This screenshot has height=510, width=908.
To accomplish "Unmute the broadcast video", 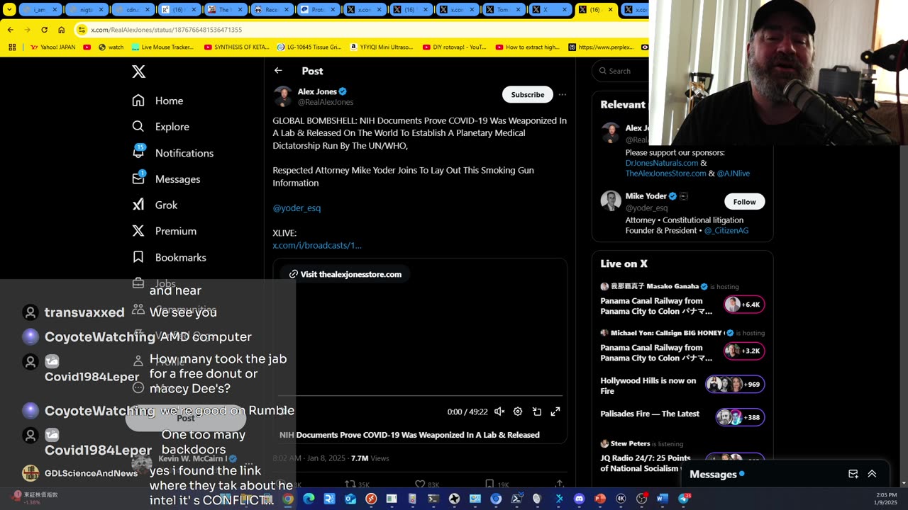I will pyautogui.click(x=499, y=412).
